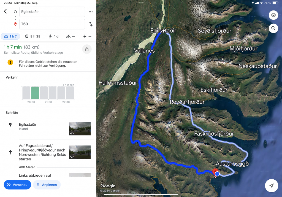Select the cycling travel mode

(70, 37)
